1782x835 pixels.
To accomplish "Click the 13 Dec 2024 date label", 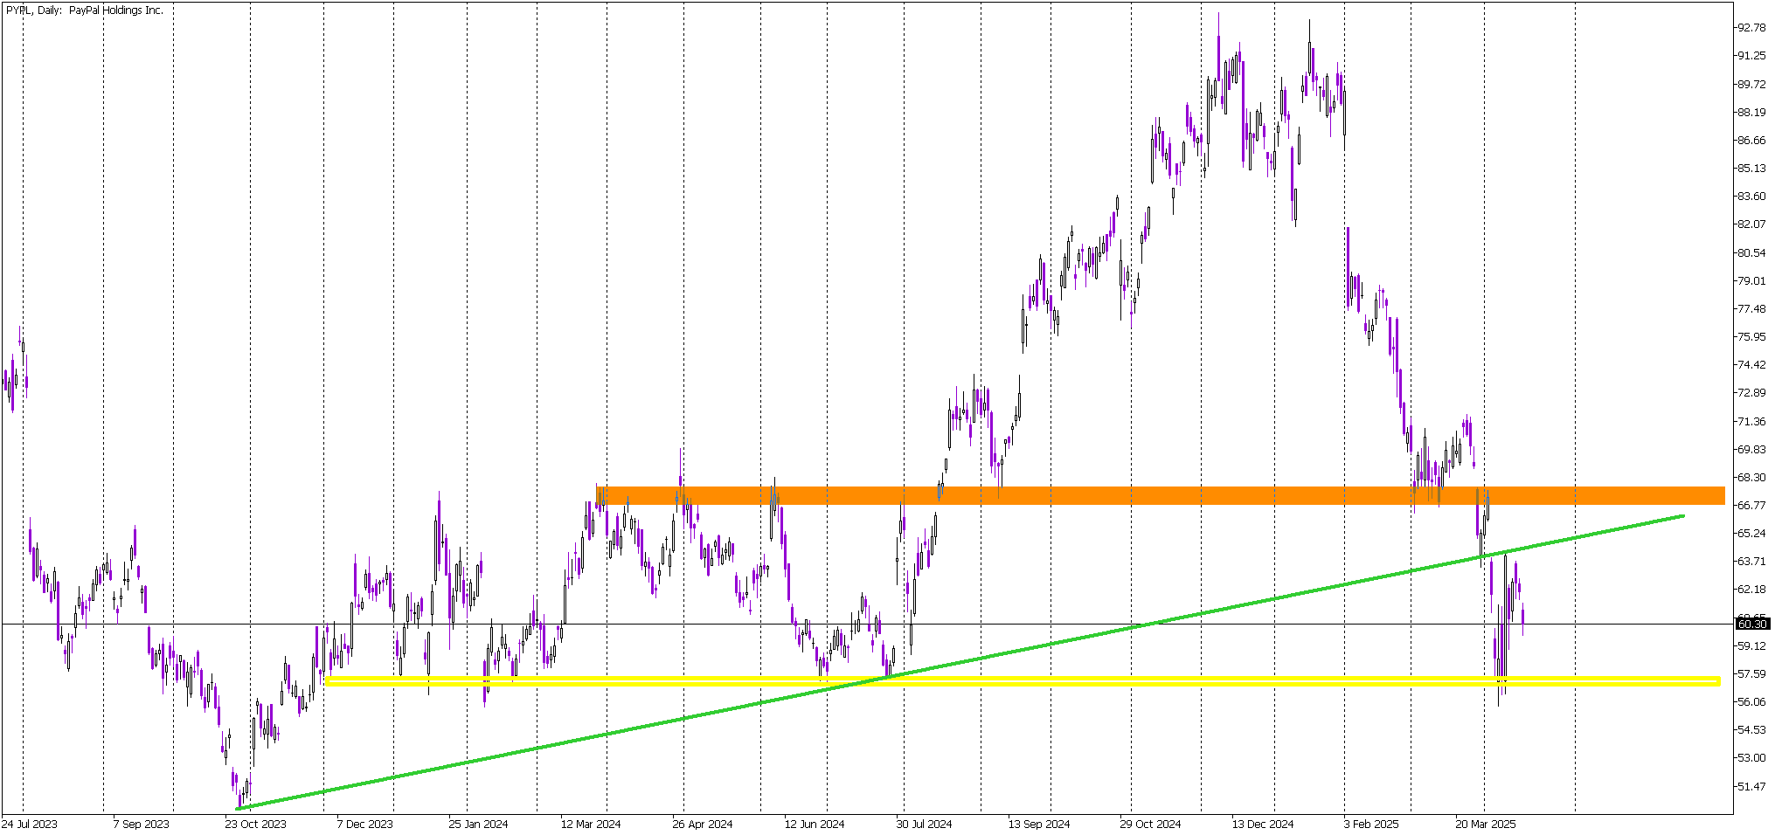I will pos(1263,824).
